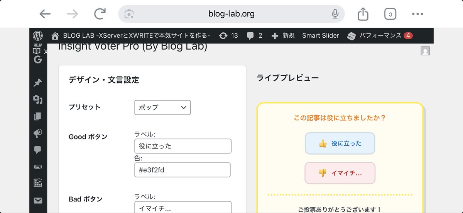Screen dimensions: 463x213
Task: Visit site via BLOG LAB home link
Action: [x=131, y=35]
